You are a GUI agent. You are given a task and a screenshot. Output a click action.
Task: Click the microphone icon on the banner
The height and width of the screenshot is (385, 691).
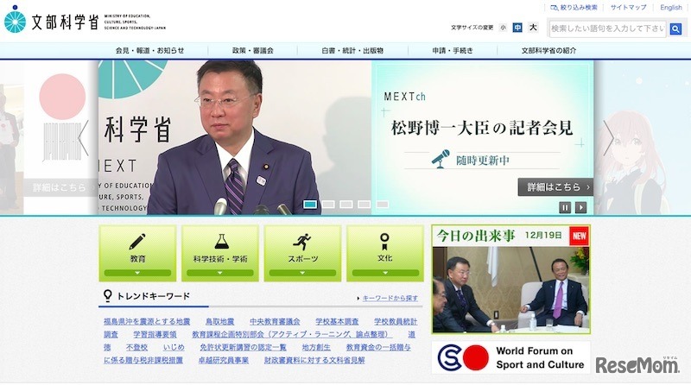(x=441, y=159)
